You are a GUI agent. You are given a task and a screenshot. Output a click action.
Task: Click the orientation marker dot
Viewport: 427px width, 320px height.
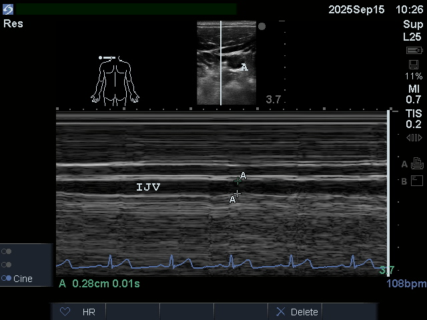[262, 27]
